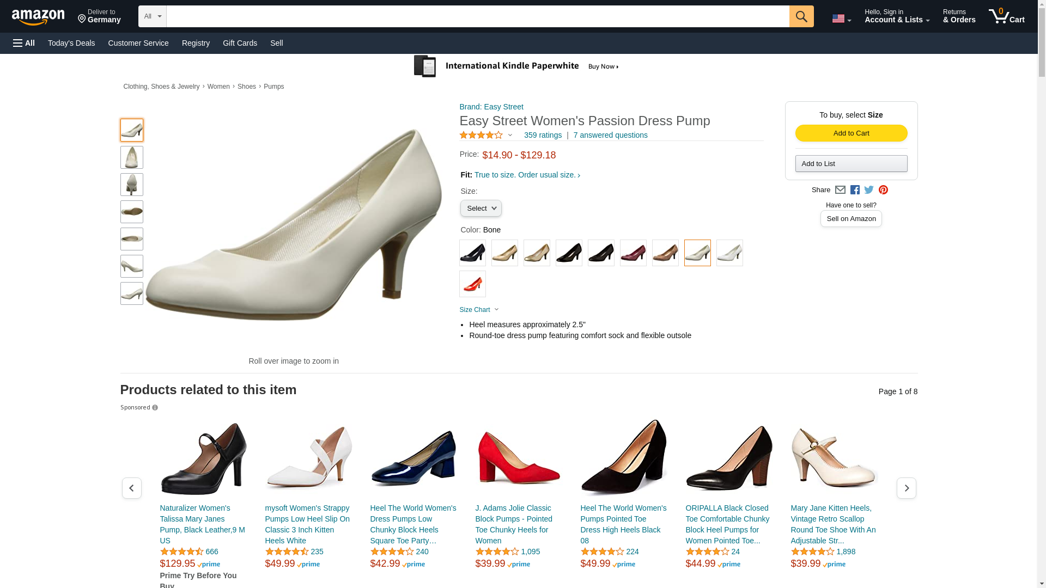Image resolution: width=1046 pixels, height=588 pixels.
Task: Show next related products page arrow
Action: click(x=906, y=488)
